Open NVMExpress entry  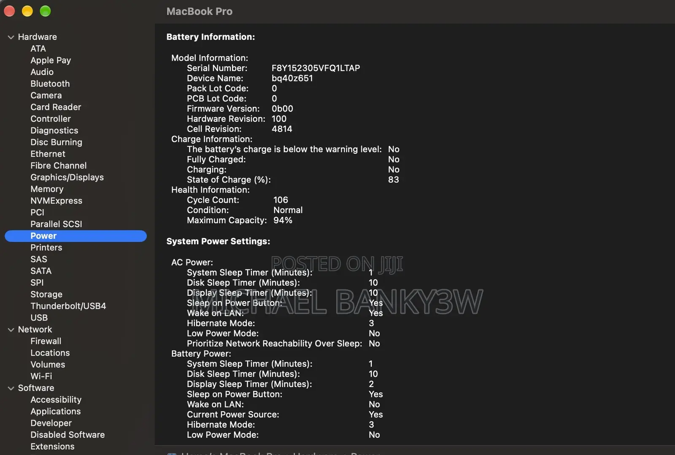tap(56, 201)
